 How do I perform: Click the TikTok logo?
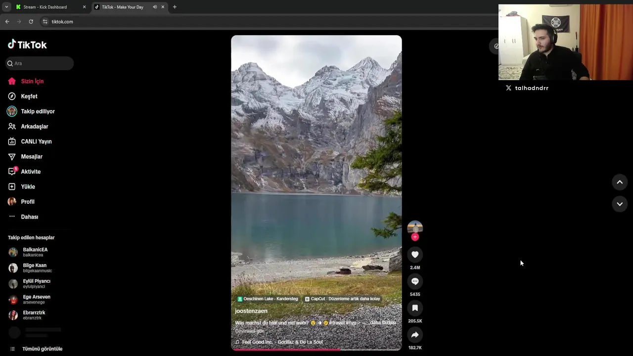(x=27, y=44)
